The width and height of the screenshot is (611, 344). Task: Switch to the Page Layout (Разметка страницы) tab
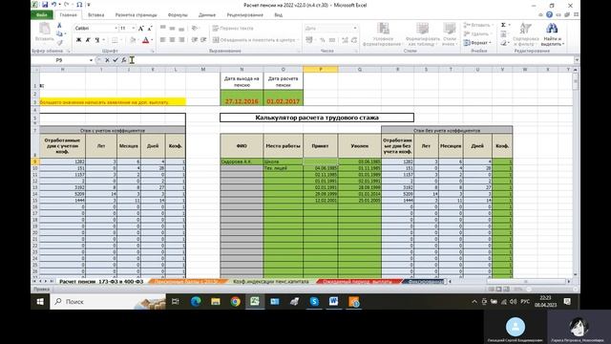pos(136,15)
